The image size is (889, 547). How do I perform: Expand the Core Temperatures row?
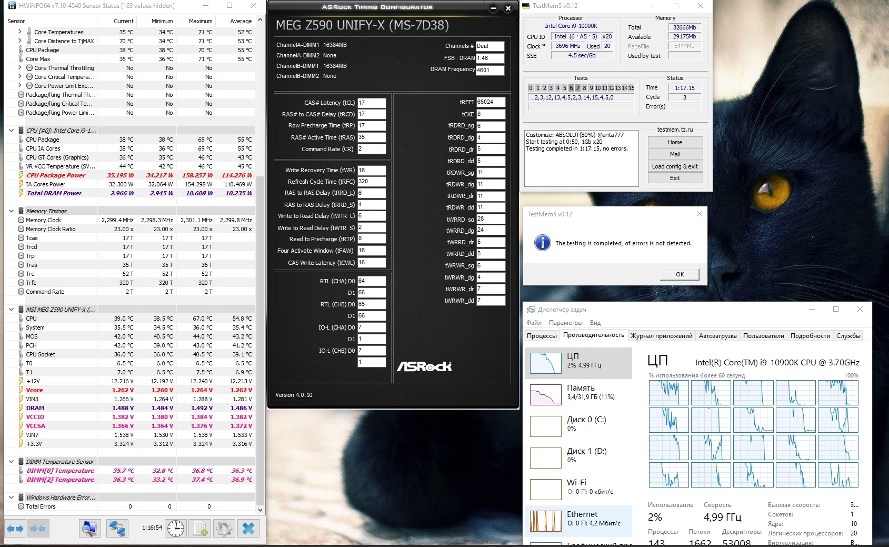(20, 32)
